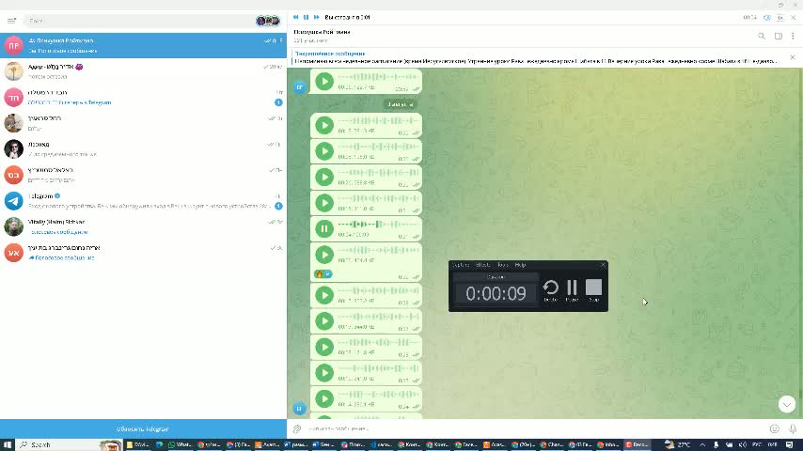Go to previous track in audio player
The width and height of the screenshot is (803, 451).
pyautogui.click(x=295, y=17)
